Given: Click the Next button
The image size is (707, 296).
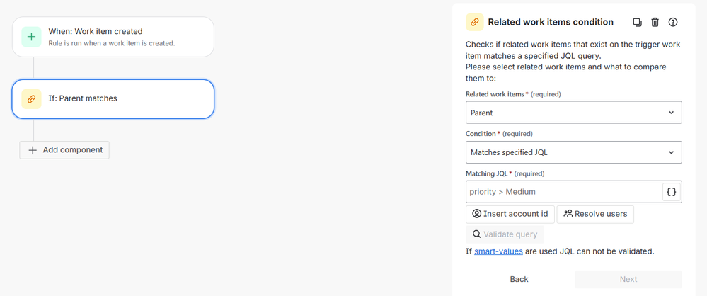Looking at the screenshot, I should pyautogui.click(x=628, y=279).
